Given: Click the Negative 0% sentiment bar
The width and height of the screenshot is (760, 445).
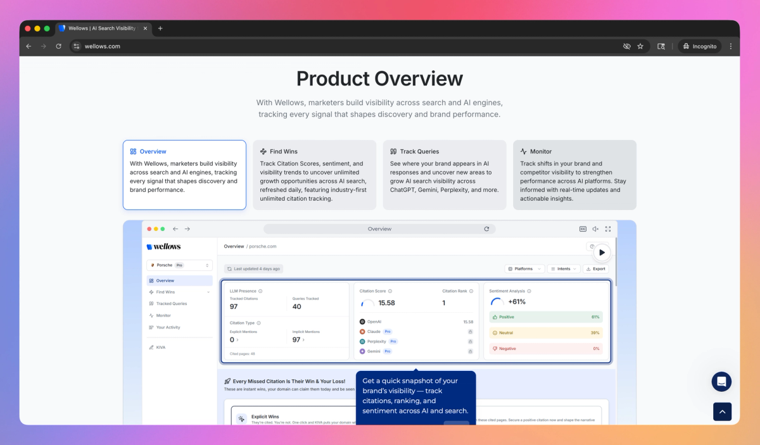Looking at the screenshot, I should pyautogui.click(x=546, y=349).
